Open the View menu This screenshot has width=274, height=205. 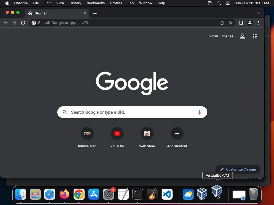click(60, 3)
